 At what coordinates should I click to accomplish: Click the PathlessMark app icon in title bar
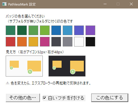point(4,4)
